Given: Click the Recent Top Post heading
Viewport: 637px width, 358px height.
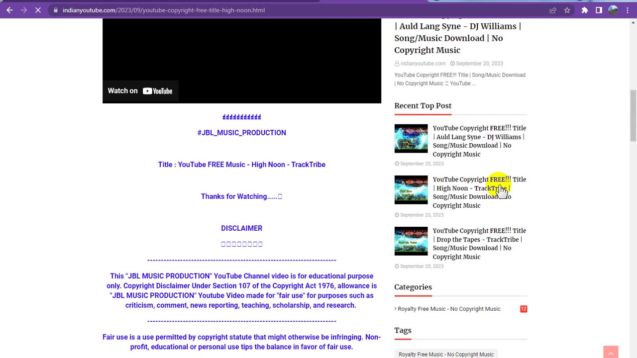Looking at the screenshot, I should coord(423,105).
